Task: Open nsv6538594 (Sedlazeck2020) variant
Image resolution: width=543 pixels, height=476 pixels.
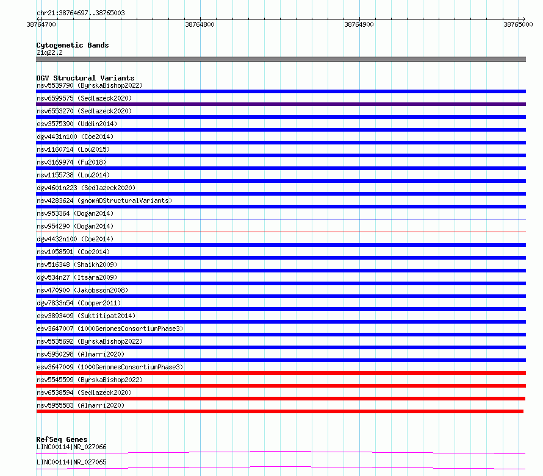Action: [x=84, y=393]
